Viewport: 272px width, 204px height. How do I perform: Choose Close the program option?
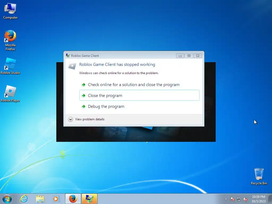pyautogui.click(x=139, y=95)
